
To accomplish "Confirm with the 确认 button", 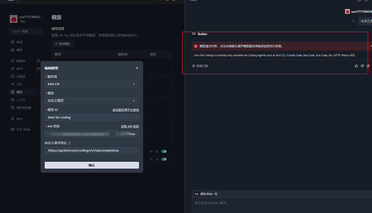I will [x=92, y=165].
